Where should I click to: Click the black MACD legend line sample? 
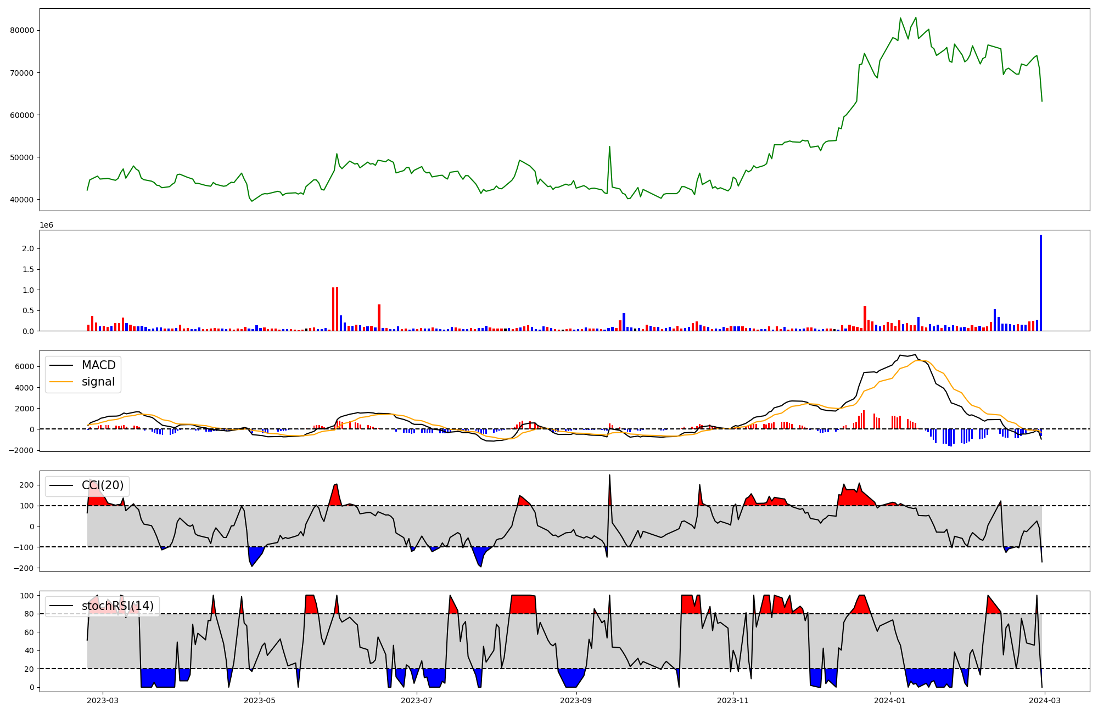61,365
